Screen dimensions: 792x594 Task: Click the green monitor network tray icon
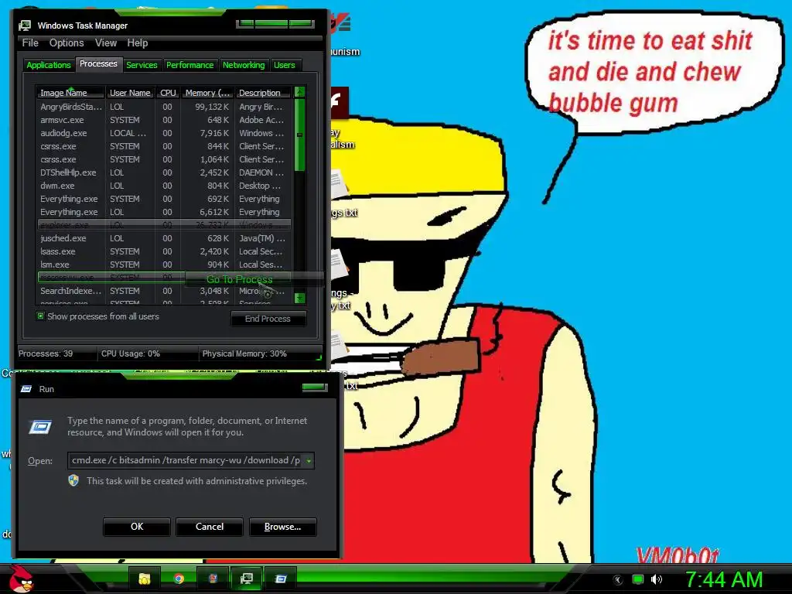click(x=638, y=579)
